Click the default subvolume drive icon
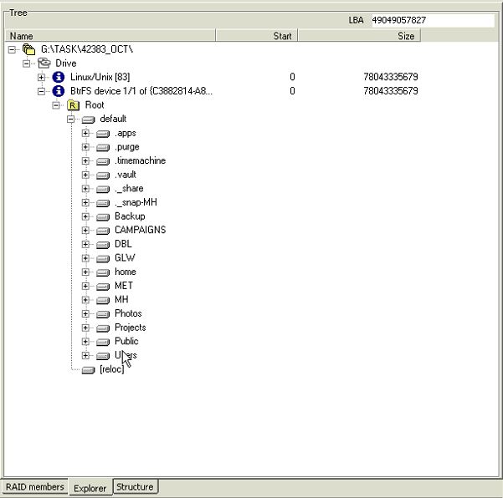503x498 pixels. coord(88,119)
